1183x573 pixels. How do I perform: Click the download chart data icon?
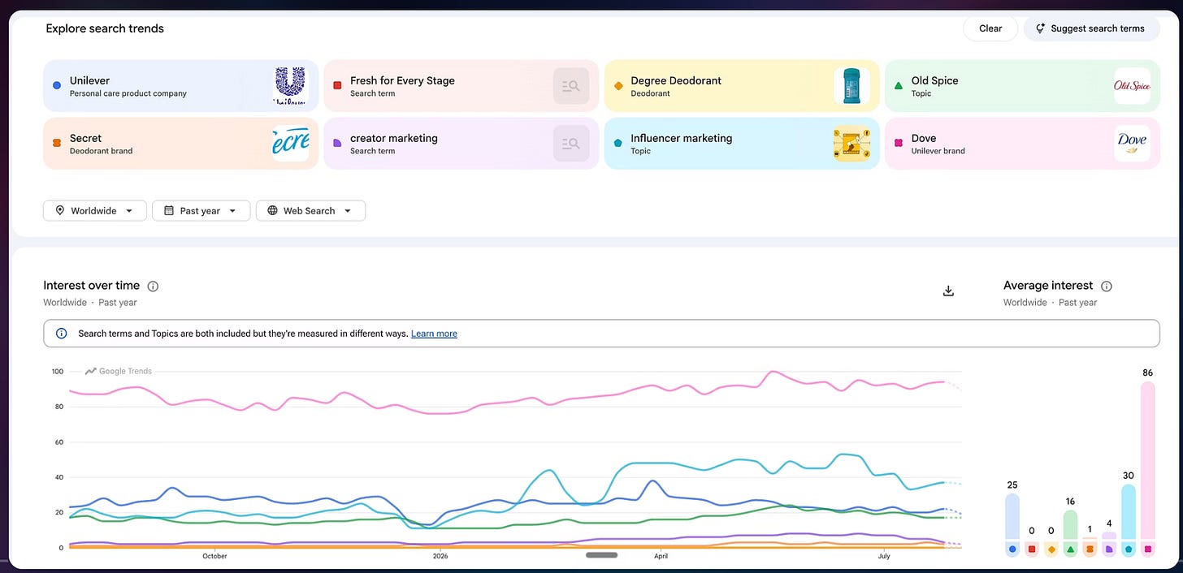tap(947, 291)
